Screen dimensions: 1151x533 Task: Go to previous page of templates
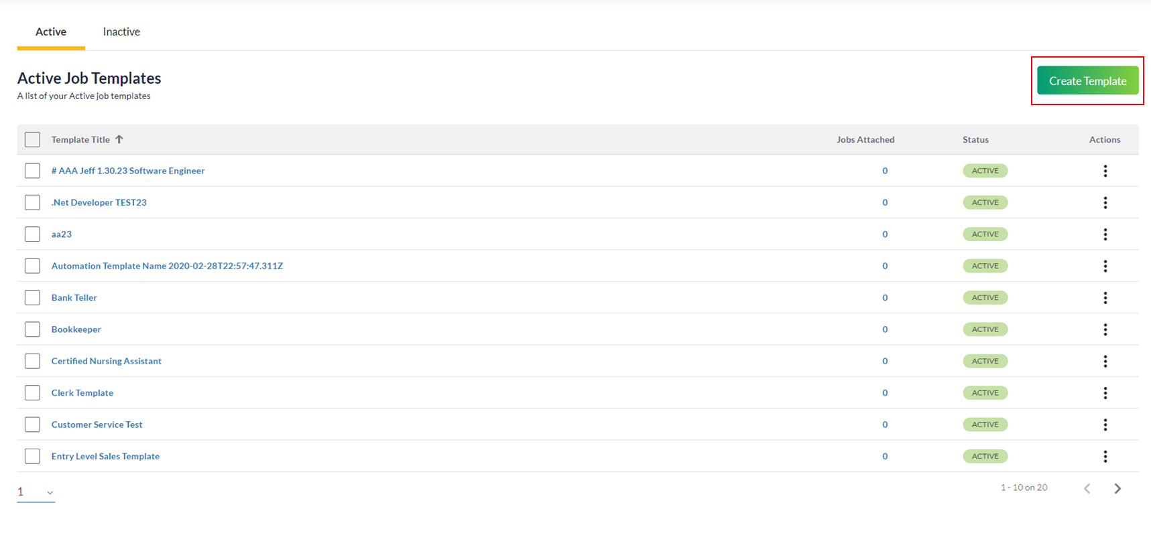coord(1087,489)
